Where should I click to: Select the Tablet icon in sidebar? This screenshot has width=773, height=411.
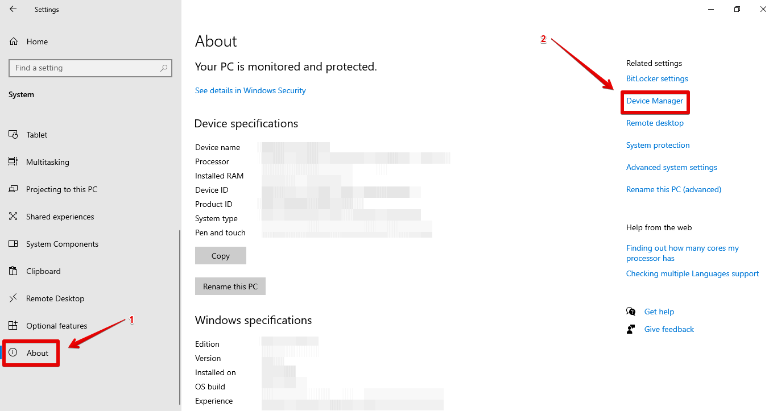(x=14, y=135)
